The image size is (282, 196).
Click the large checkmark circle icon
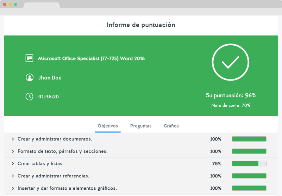(231, 62)
